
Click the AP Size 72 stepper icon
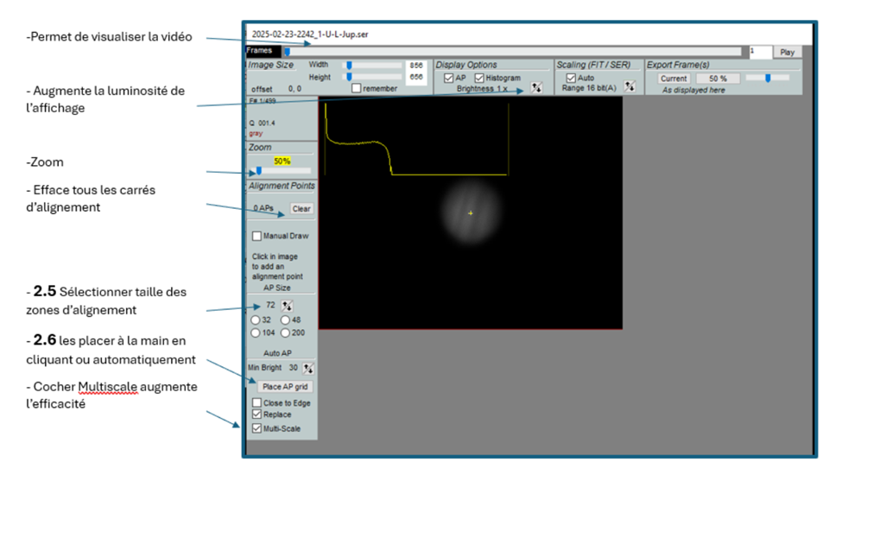[288, 306]
